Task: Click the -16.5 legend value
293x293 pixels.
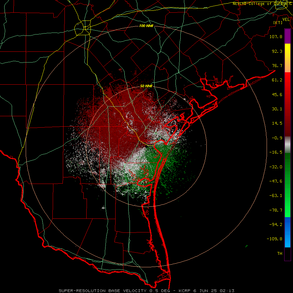Action: [x=276, y=152]
